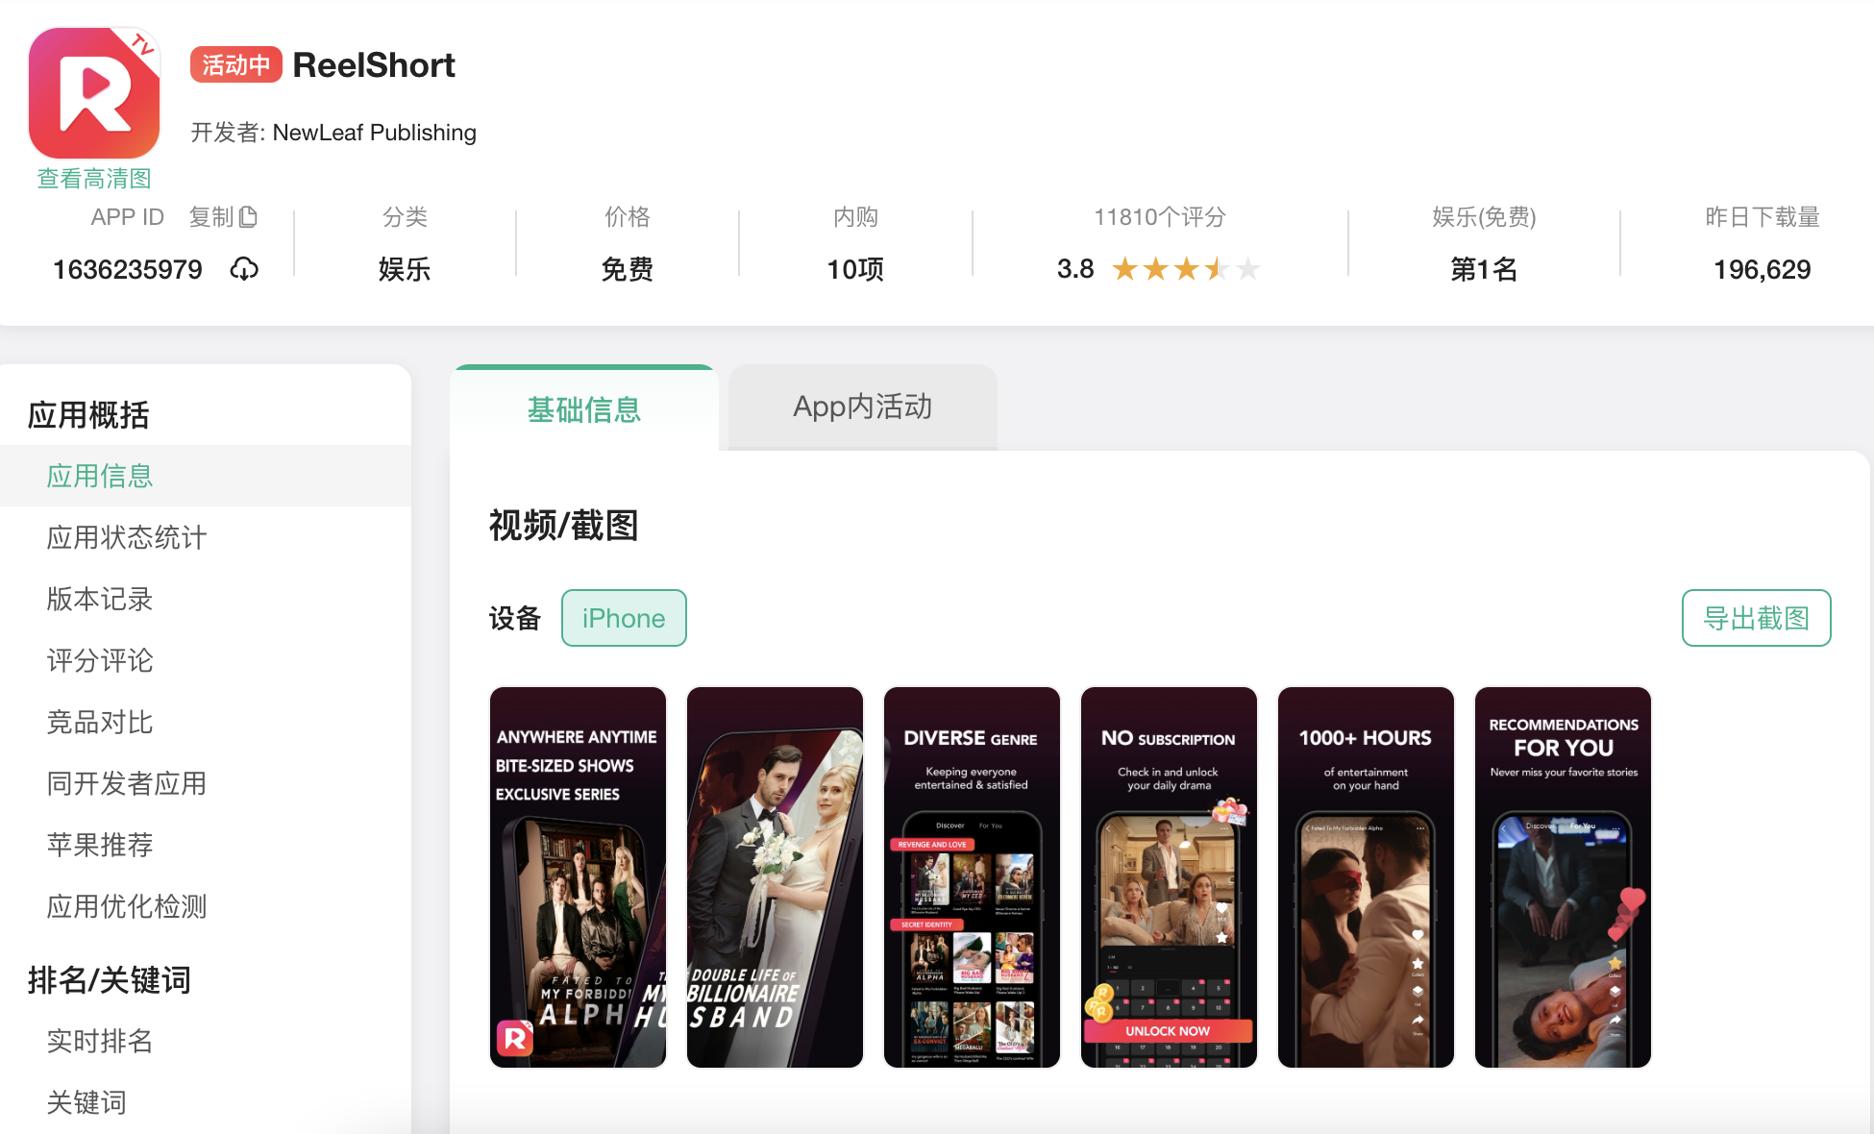1874x1134 pixels.
Task: Click the ReelShort app icon
Action: (94, 93)
